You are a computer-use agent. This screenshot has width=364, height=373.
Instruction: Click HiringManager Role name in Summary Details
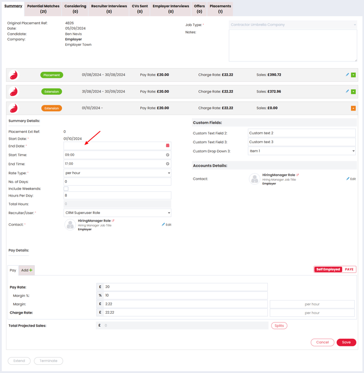pyautogui.click(x=94, y=221)
